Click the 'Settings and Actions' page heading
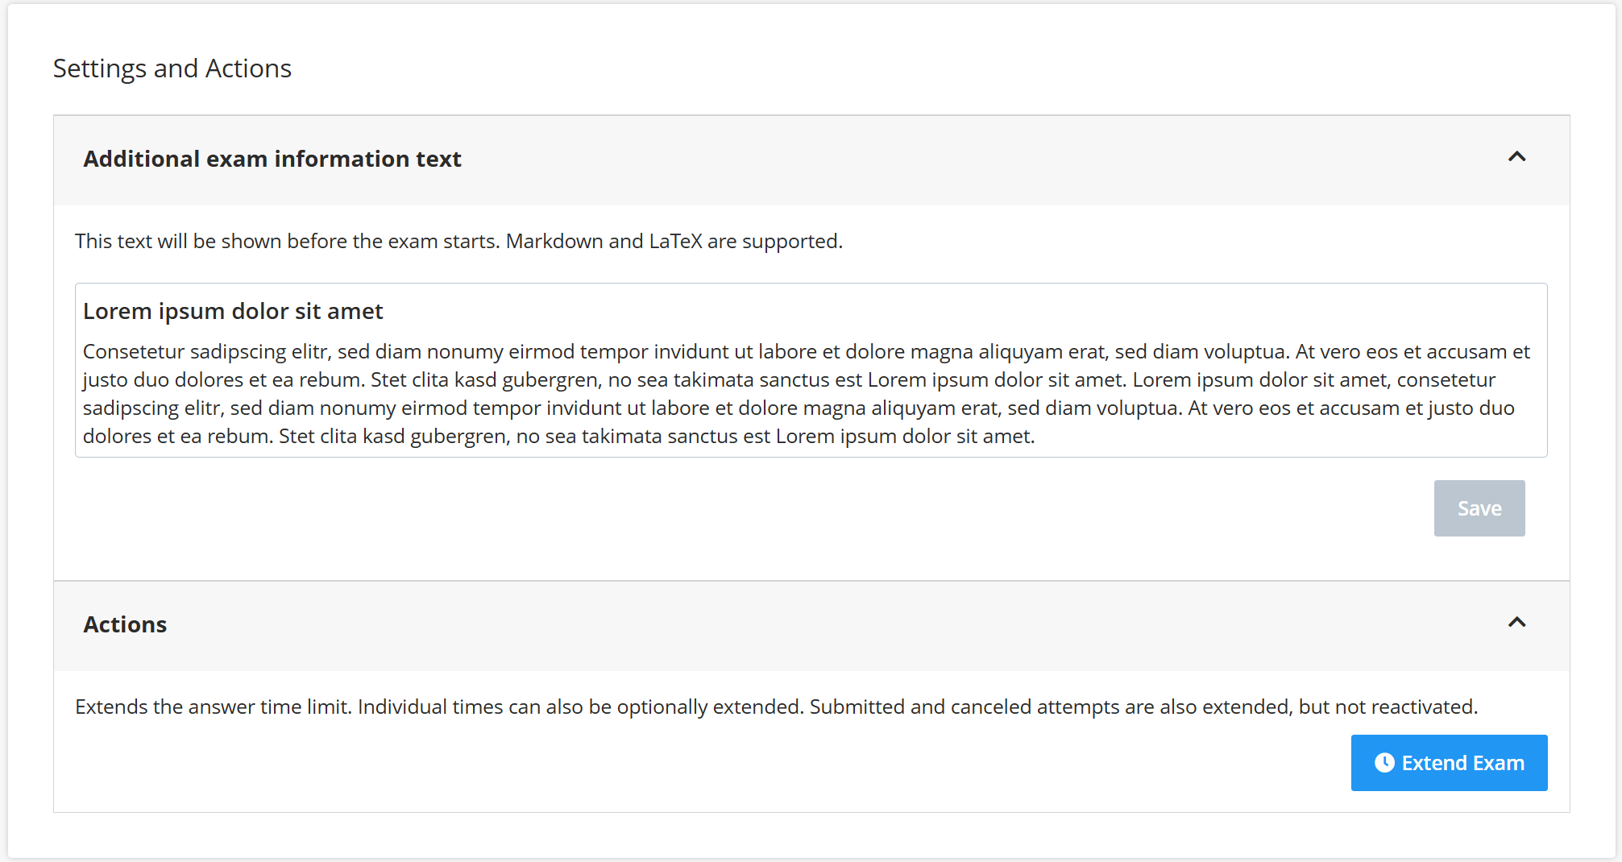 point(172,68)
